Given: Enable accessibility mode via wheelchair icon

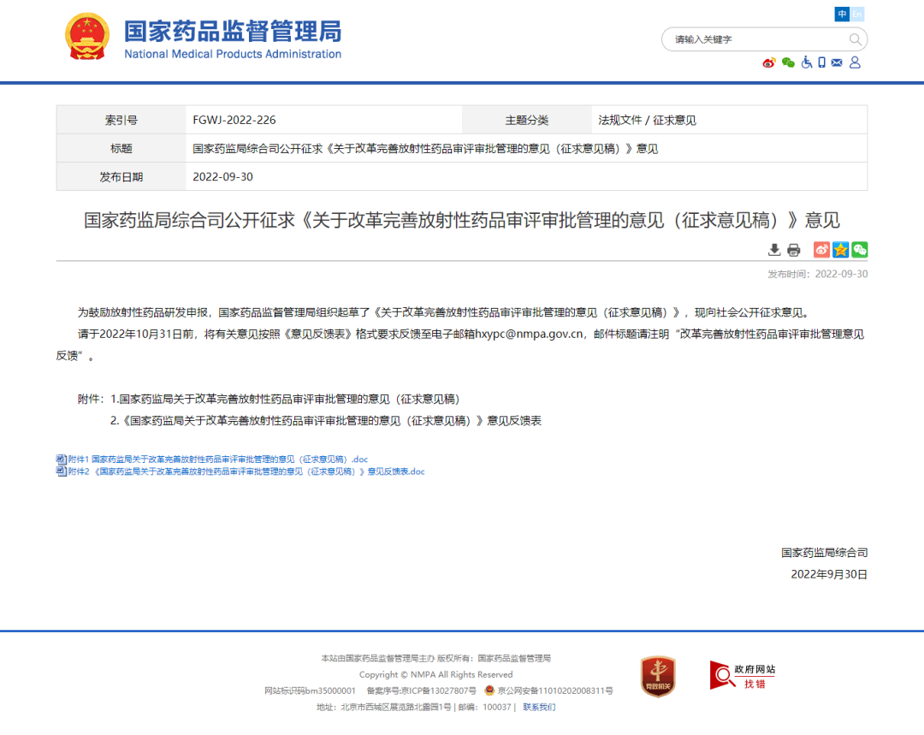Looking at the screenshot, I should click(x=806, y=62).
